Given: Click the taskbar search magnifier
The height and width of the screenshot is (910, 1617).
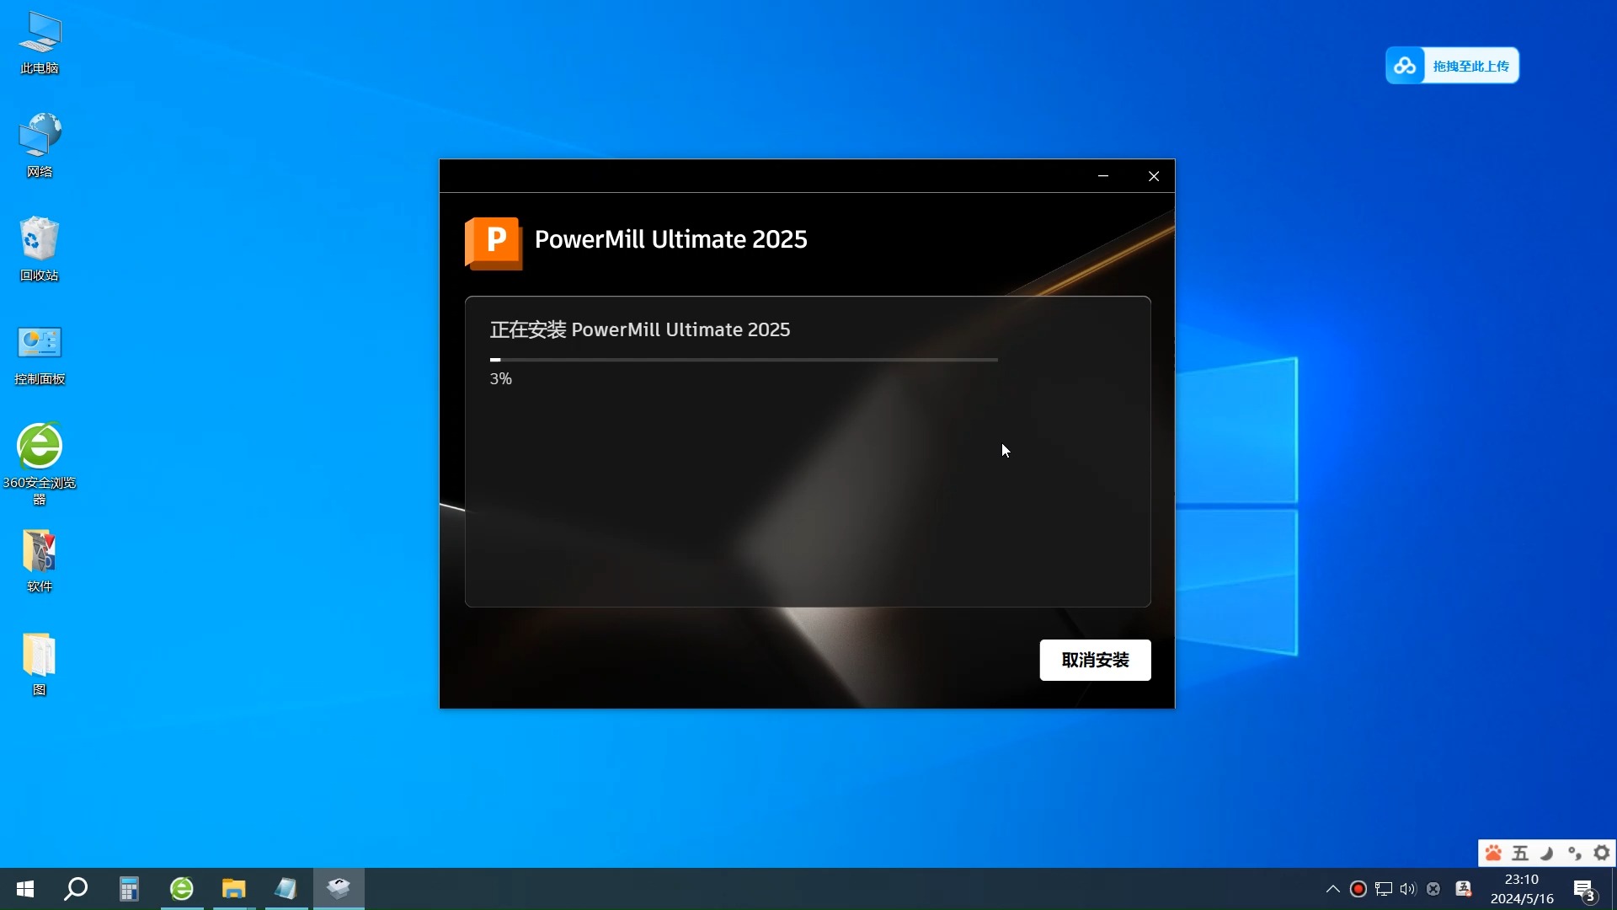Looking at the screenshot, I should [77, 889].
